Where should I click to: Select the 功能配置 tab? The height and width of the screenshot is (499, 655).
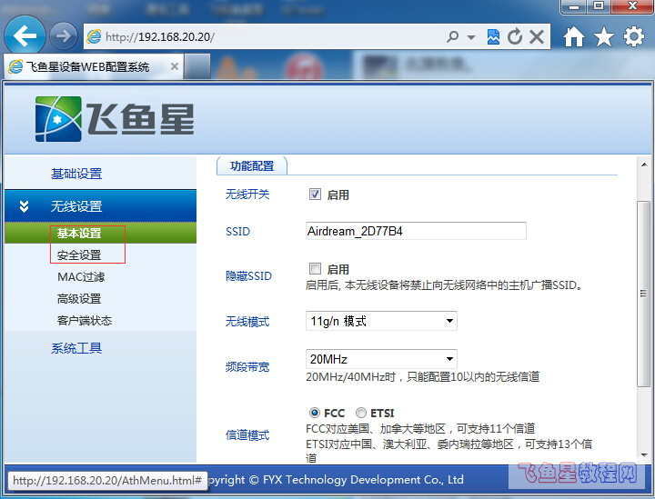[x=252, y=166]
